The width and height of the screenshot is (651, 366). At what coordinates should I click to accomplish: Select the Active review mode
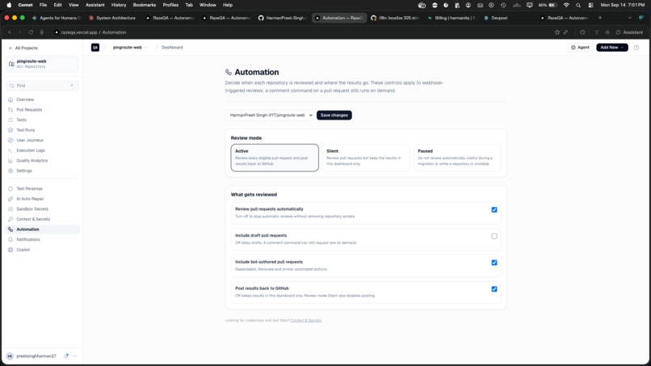pyautogui.click(x=275, y=158)
